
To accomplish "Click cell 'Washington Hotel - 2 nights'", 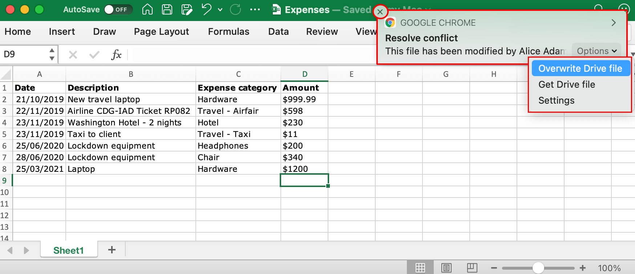I will (131, 123).
